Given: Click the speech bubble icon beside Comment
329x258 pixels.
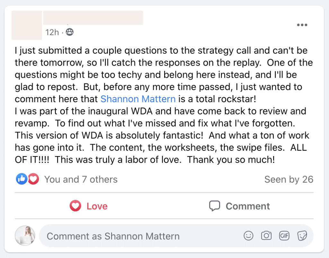Looking at the screenshot, I should click(x=215, y=206).
